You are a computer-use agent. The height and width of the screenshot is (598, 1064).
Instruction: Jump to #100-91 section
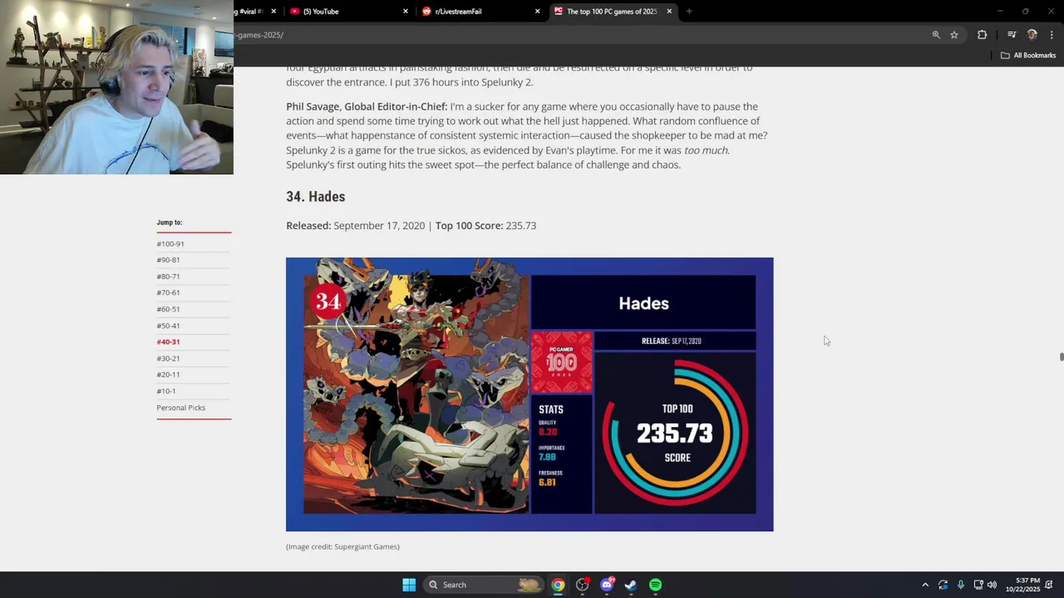click(170, 244)
